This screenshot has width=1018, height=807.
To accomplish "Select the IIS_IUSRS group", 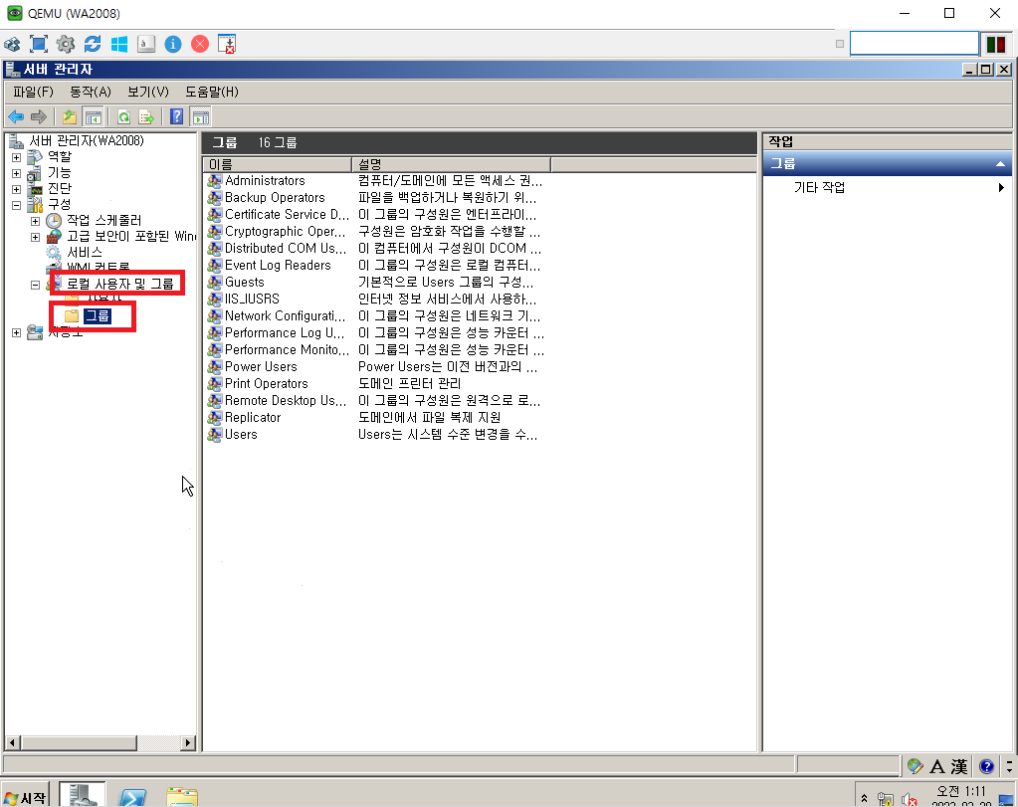I will [252, 299].
